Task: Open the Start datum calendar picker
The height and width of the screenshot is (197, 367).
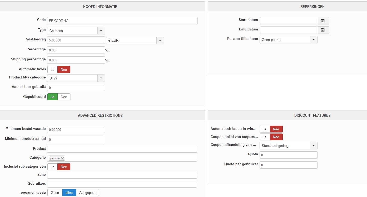Action: click(x=323, y=21)
